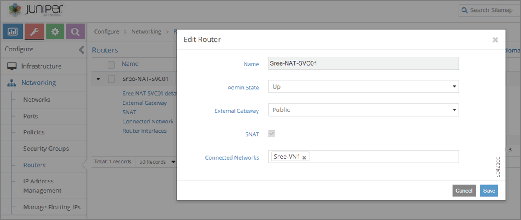
Task: Click the purple Query search icon
Action: point(75,32)
